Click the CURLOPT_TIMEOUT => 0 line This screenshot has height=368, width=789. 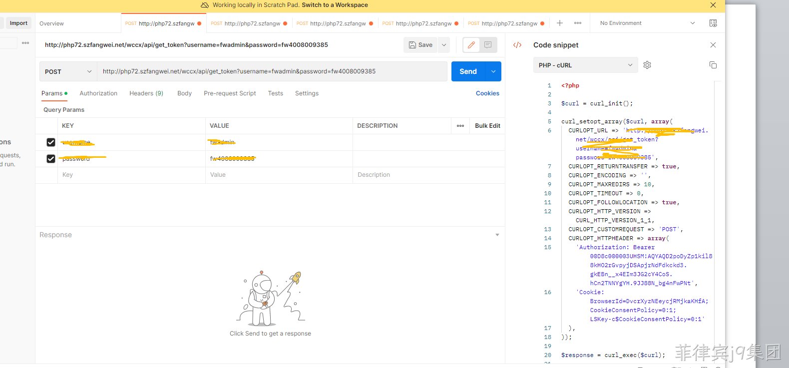pos(606,193)
